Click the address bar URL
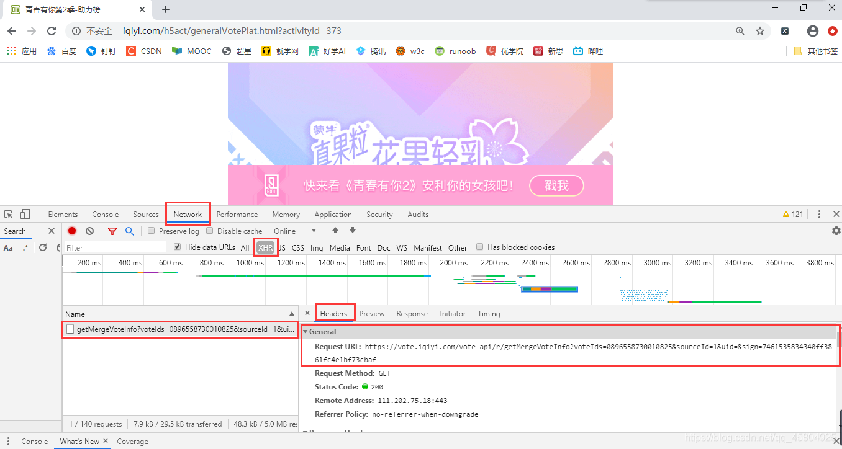This screenshot has height=449, width=842. (x=232, y=31)
